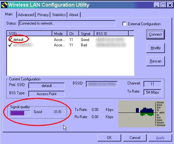Click the checkmark icon of the blurred SSID row
Image resolution: width=174 pixels, height=144 pixels.
[10, 45]
